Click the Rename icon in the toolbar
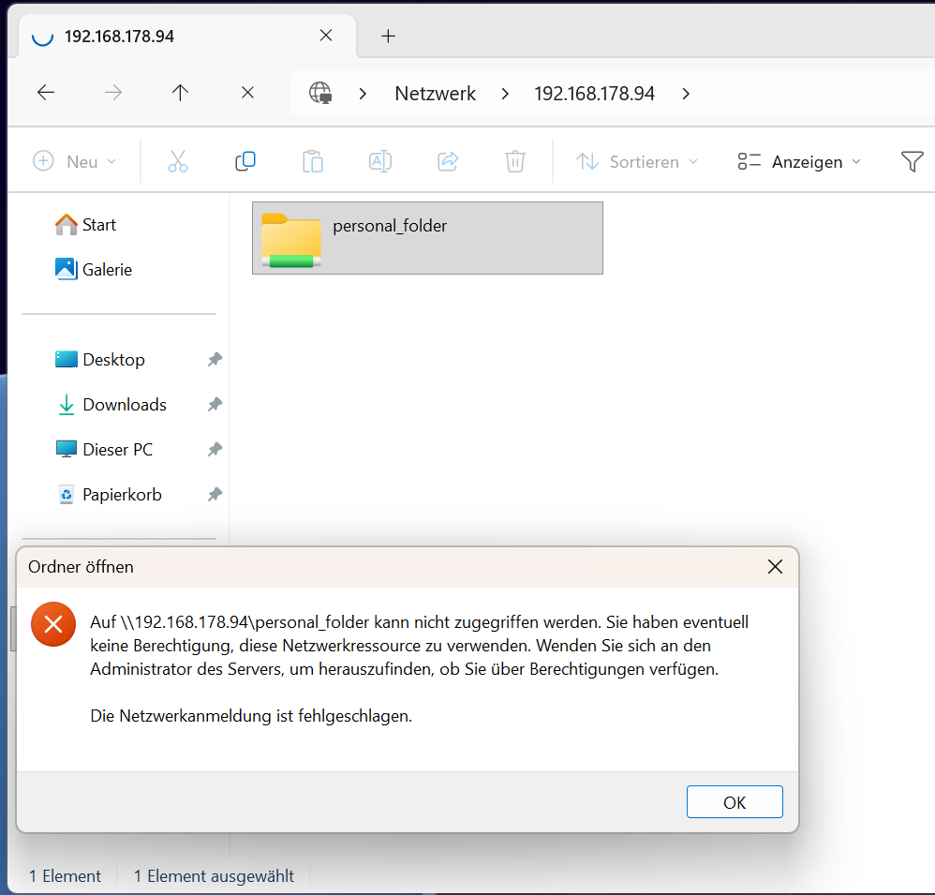 click(379, 162)
